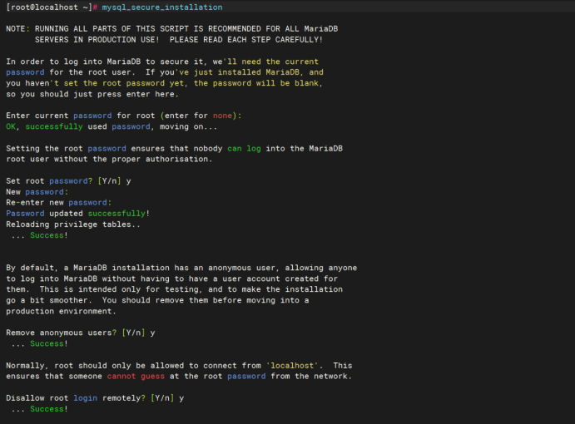Click 'Success!' under Disallow root login
Screen dimensions: 575x424
pos(49,409)
